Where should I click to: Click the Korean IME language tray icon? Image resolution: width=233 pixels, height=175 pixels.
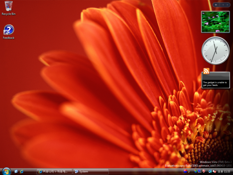point(185,171)
